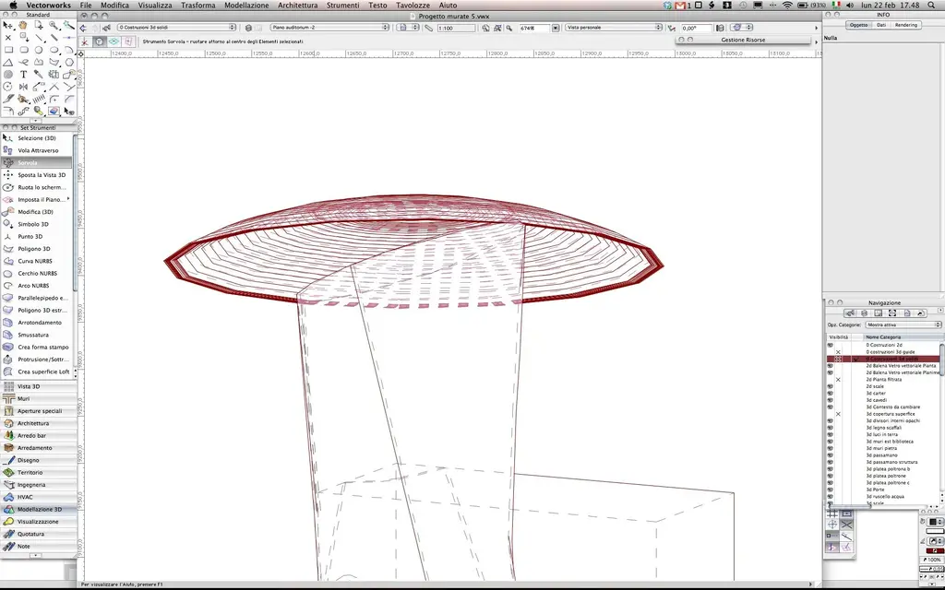Select Selezione (3D) tool

[x=37, y=138]
